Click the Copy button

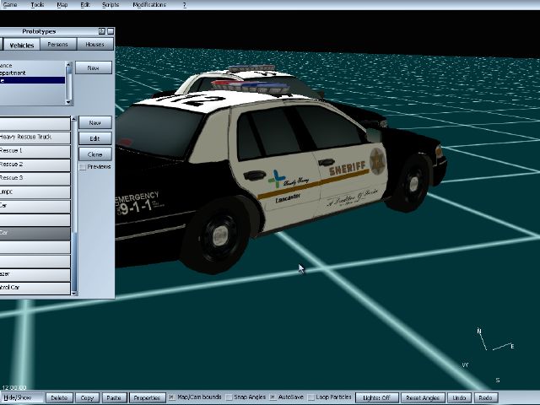[87, 397]
